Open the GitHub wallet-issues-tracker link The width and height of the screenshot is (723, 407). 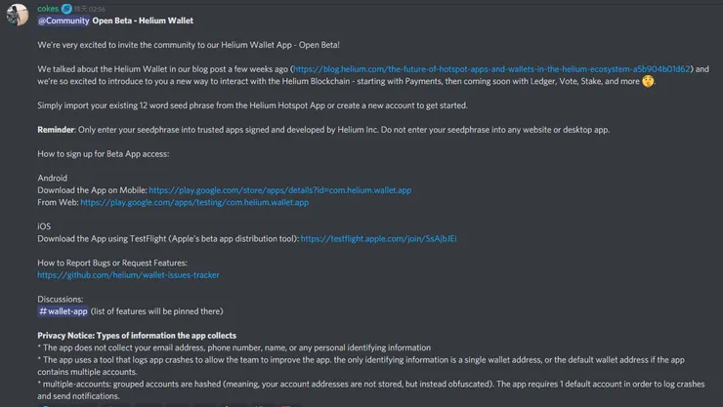point(128,275)
